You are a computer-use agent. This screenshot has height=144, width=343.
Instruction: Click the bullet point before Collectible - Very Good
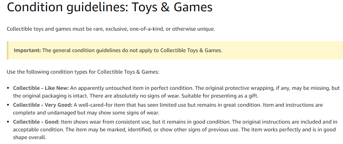8,105
